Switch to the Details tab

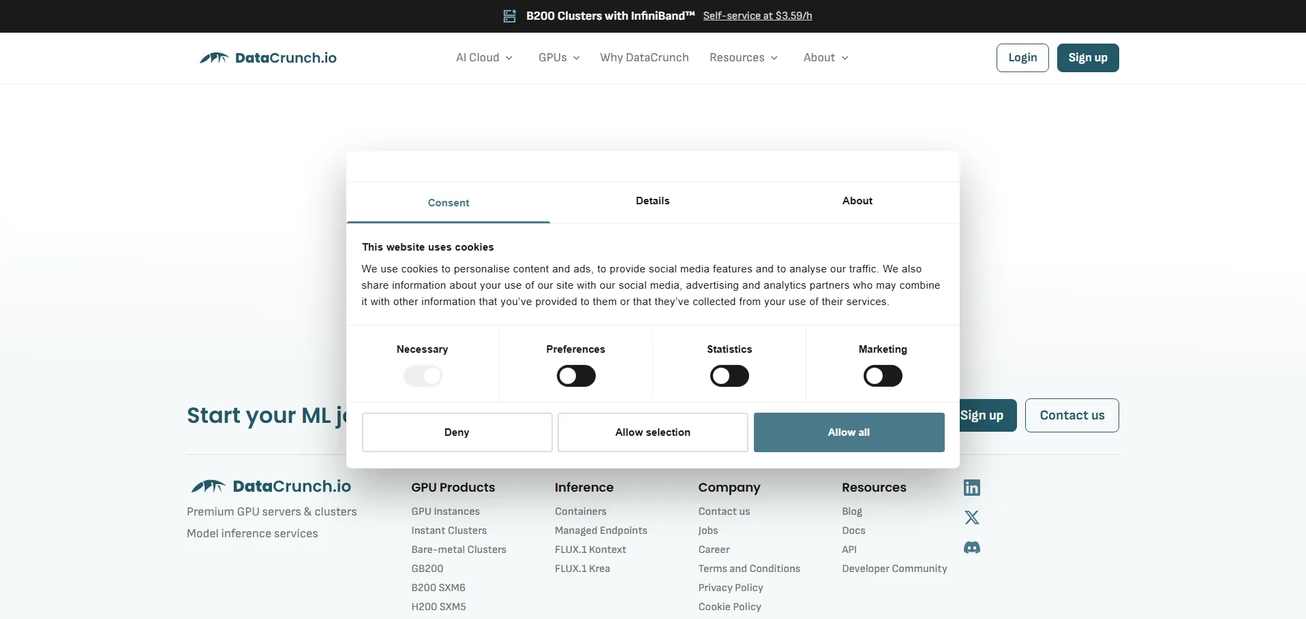[x=652, y=201]
